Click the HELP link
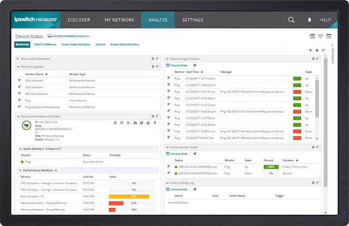The image size is (349, 226). click(x=326, y=20)
